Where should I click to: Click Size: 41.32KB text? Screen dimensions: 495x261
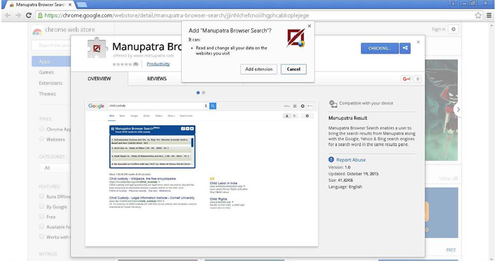pyautogui.click(x=341, y=180)
